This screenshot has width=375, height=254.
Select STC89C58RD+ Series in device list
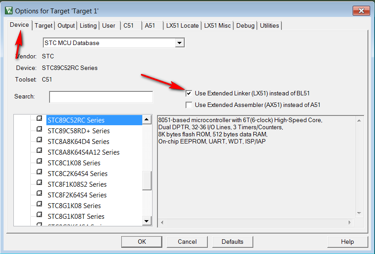tap(78, 131)
